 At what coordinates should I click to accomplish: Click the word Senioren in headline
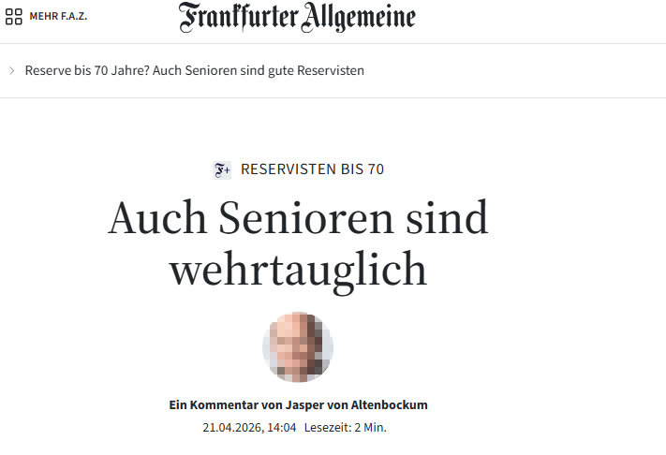pos(305,218)
